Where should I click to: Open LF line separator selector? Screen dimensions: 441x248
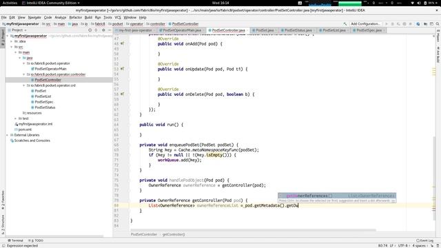click(391, 246)
